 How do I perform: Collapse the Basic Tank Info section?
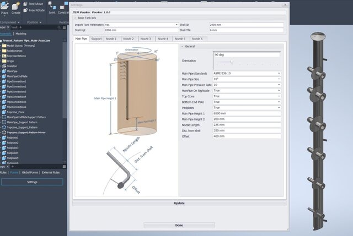coord(74,18)
